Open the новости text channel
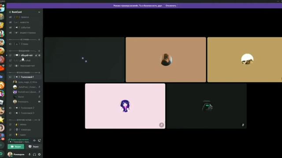The image size is (282, 158). pyautogui.click(x=25, y=22)
